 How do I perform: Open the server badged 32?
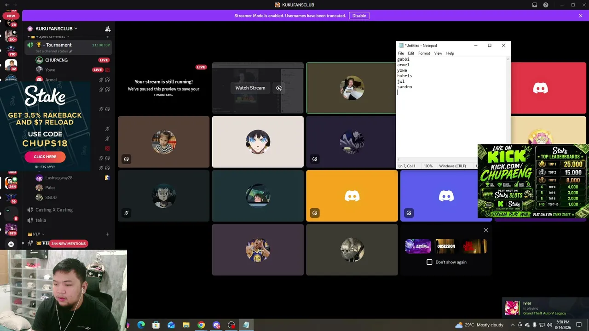pos(11,64)
